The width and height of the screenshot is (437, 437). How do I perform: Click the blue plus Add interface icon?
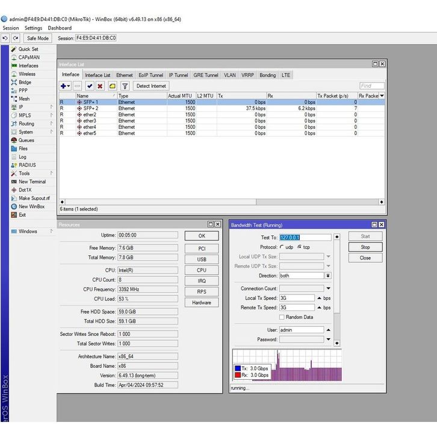point(64,86)
